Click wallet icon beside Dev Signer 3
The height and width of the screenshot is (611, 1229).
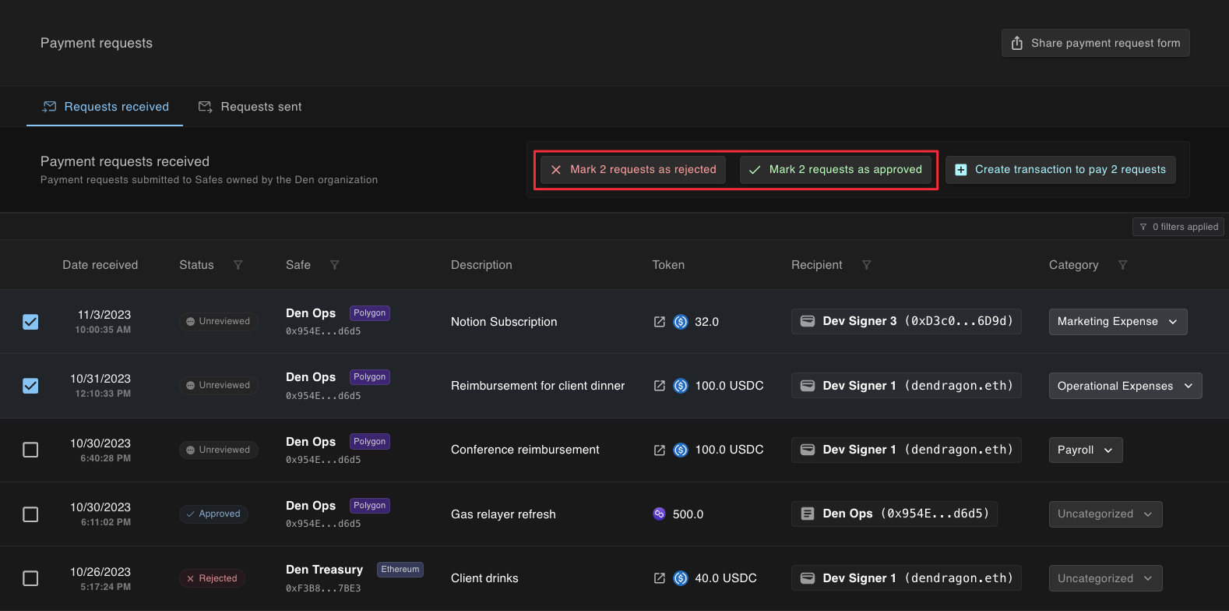(x=808, y=321)
